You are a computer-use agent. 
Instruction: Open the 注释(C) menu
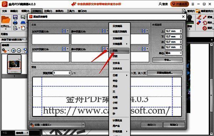[x=48, y=11]
